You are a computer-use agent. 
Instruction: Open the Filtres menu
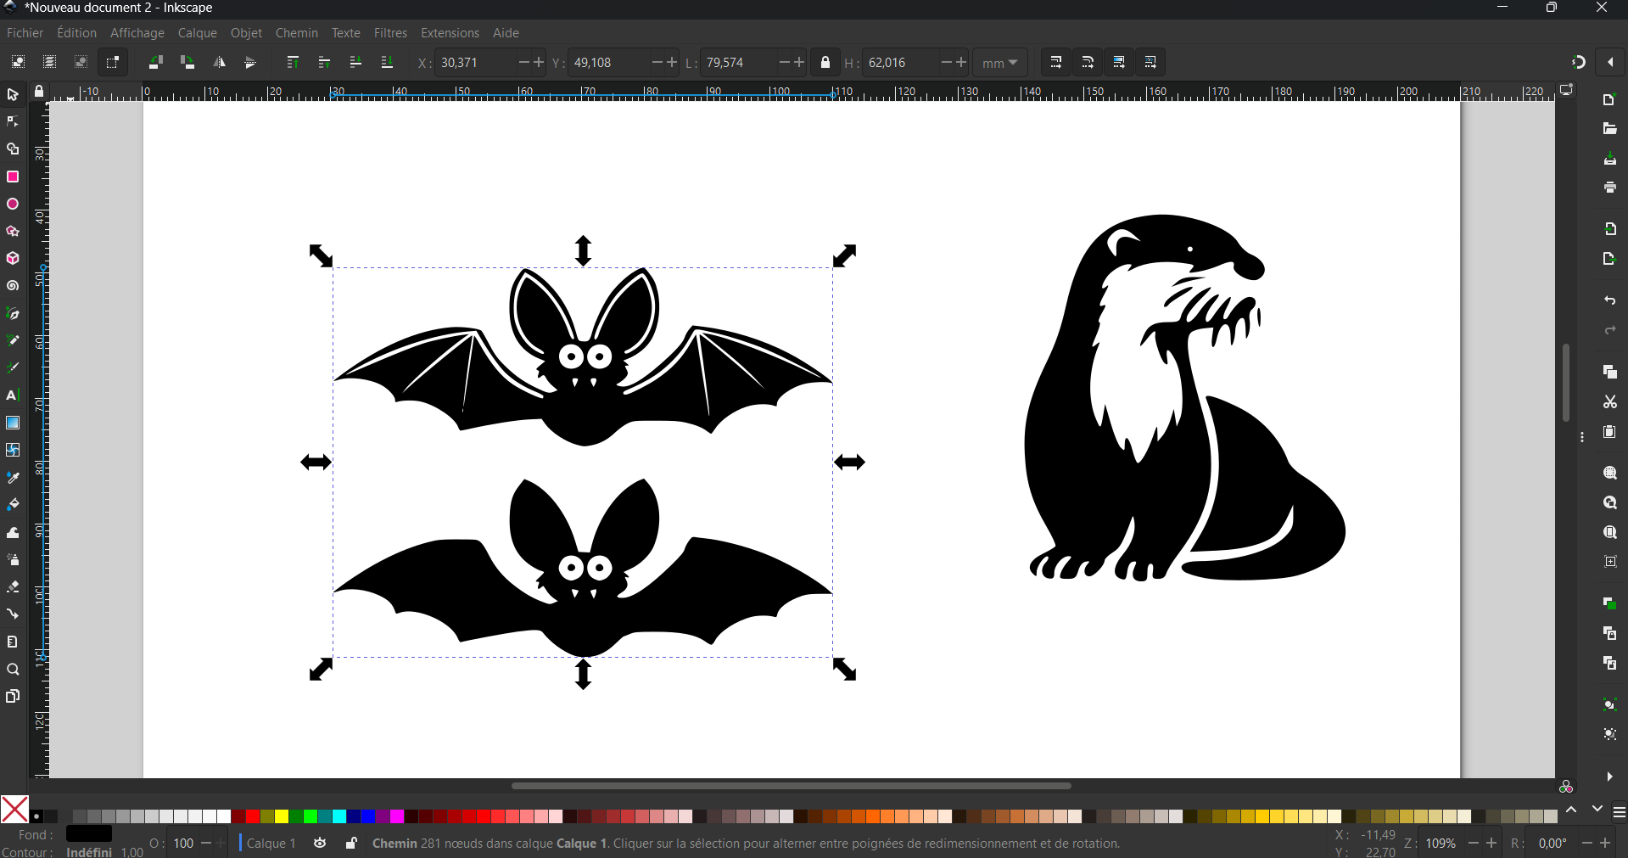390,33
